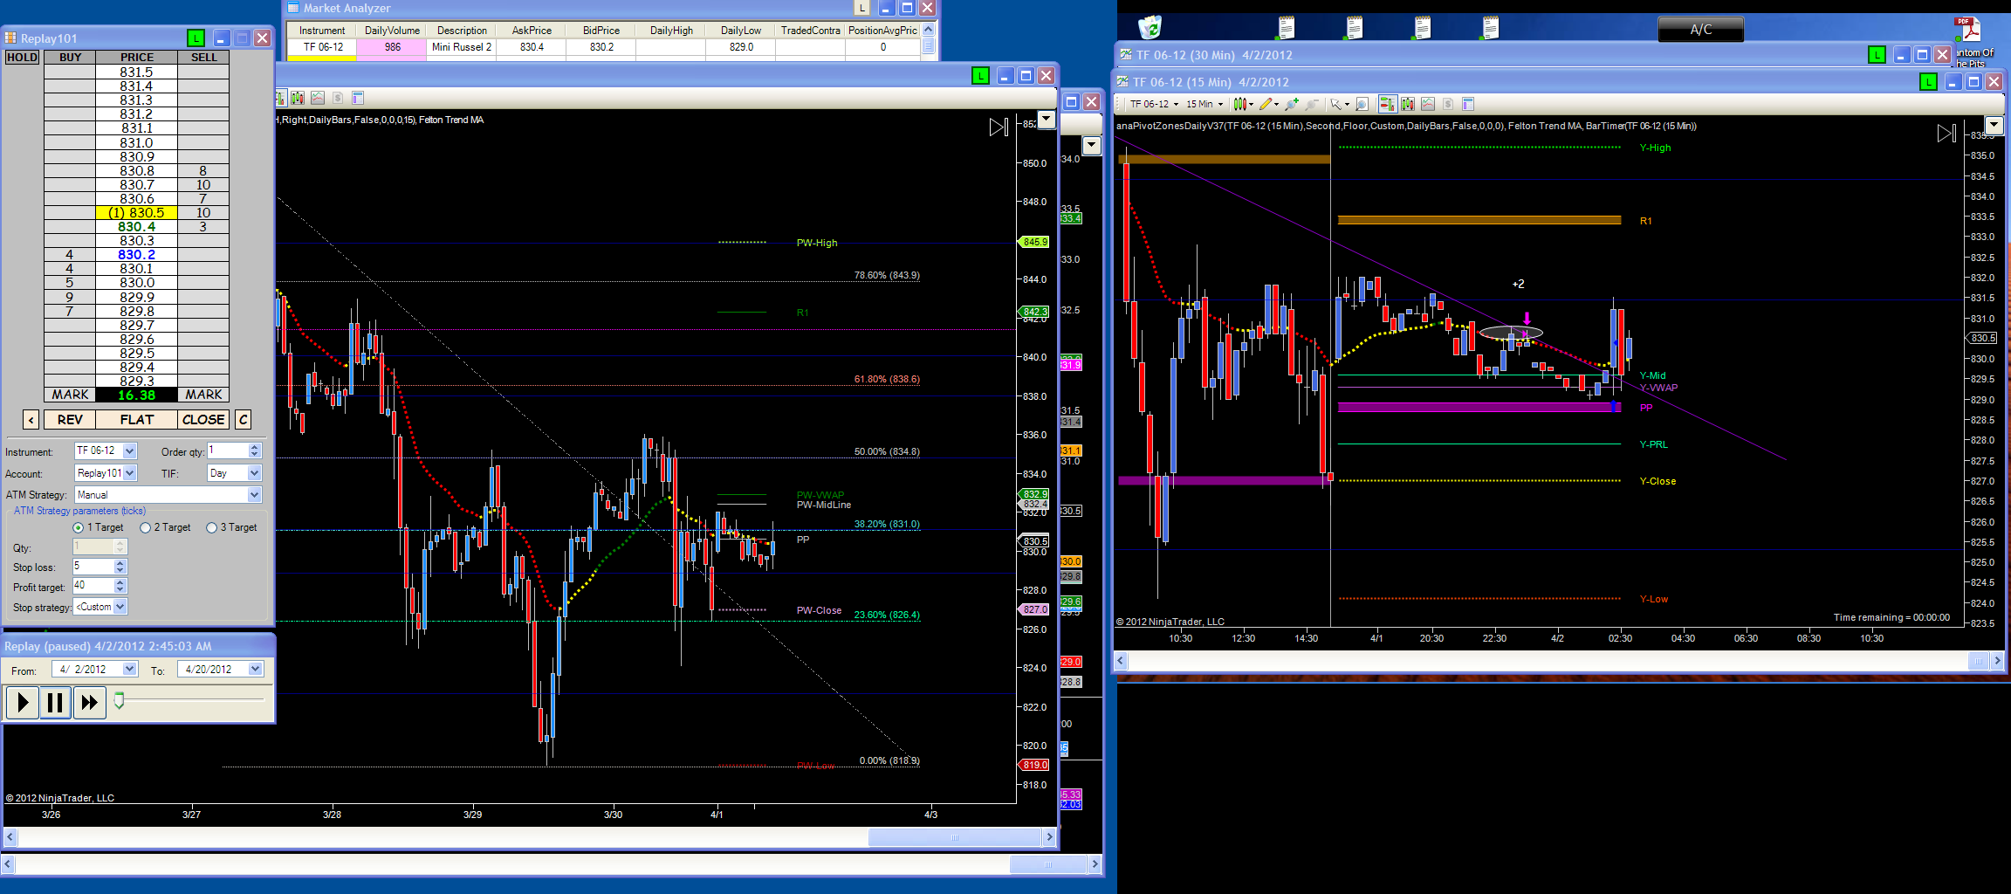Click the REV button

tap(70, 420)
